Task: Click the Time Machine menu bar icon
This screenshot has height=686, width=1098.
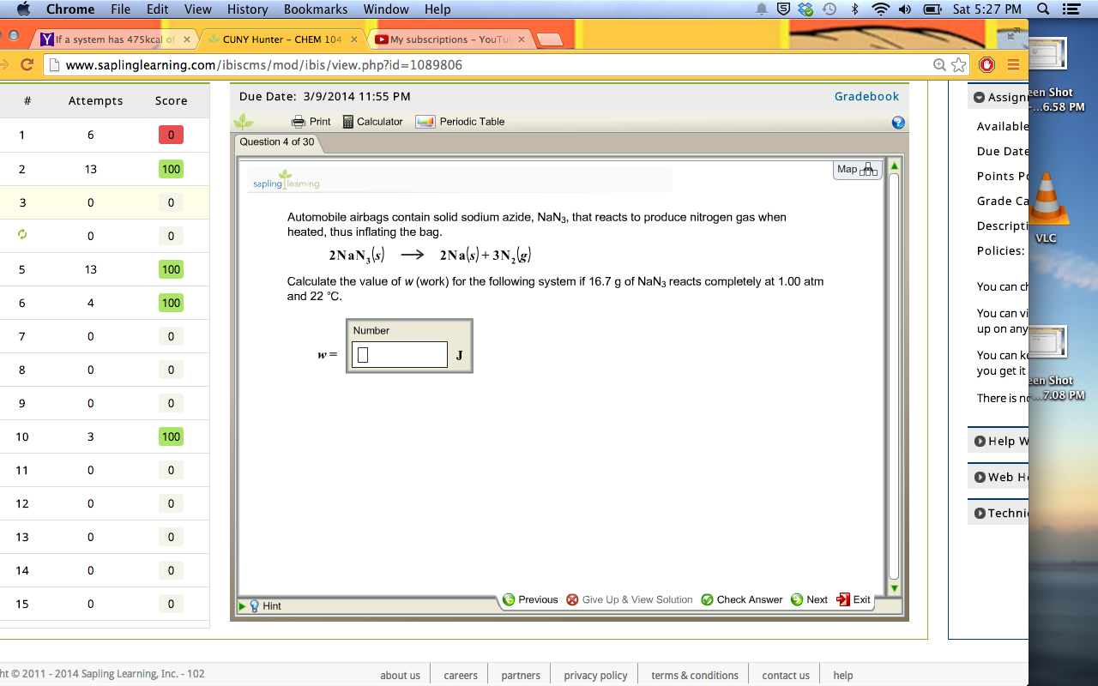Action: point(829,9)
